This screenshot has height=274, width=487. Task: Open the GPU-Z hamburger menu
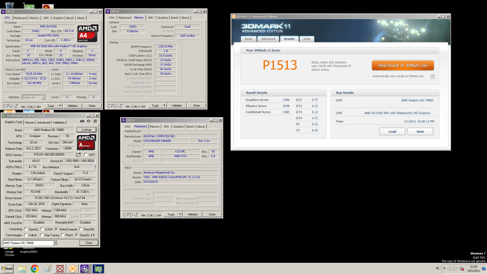point(95,121)
